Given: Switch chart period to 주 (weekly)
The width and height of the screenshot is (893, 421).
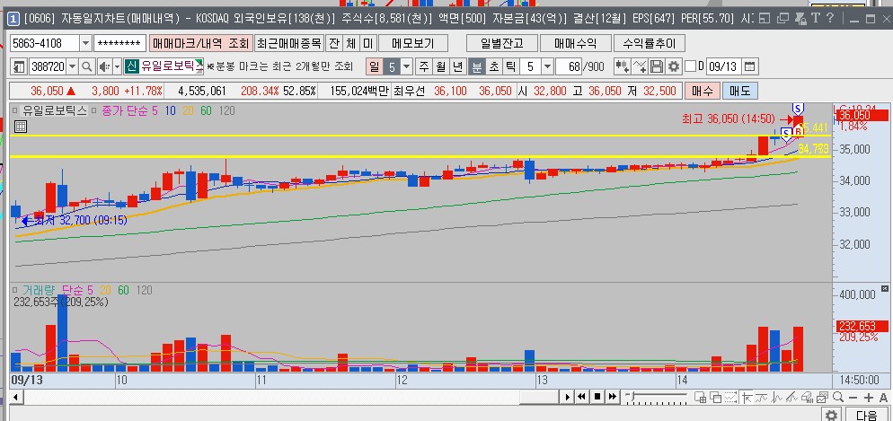Looking at the screenshot, I should click(424, 66).
